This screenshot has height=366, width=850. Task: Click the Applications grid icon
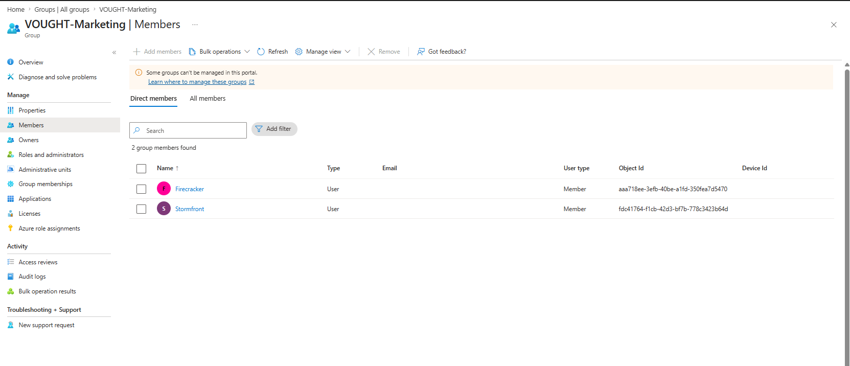click(10, 199)
